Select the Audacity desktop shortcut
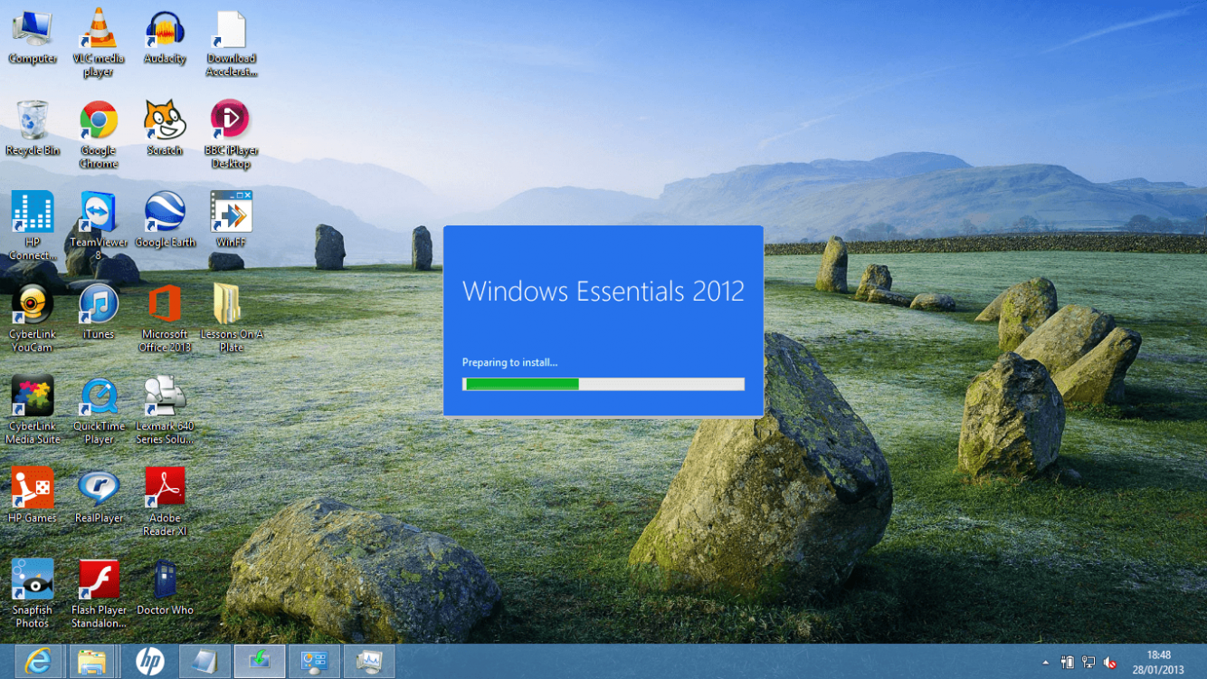The height and width of the screenshot is (679, 1207). point(165,37)
